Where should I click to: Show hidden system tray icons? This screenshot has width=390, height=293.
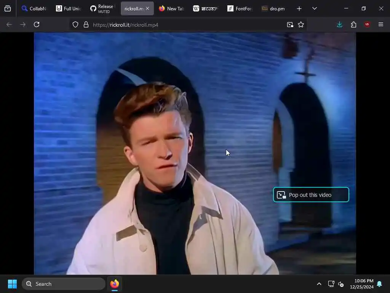(x=319, y=284)
